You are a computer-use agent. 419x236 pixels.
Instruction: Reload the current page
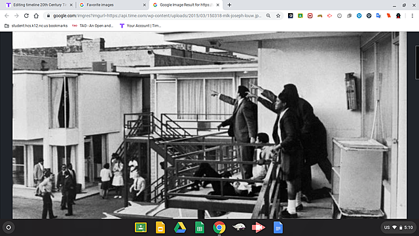click(x=26, y=16)
